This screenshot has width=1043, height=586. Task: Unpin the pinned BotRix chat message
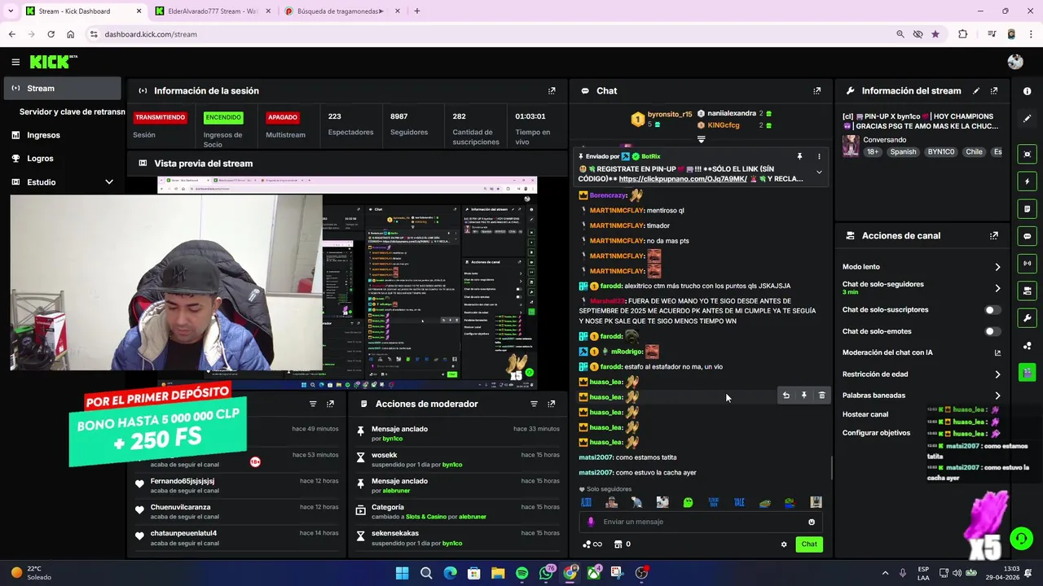click(799, 156)
